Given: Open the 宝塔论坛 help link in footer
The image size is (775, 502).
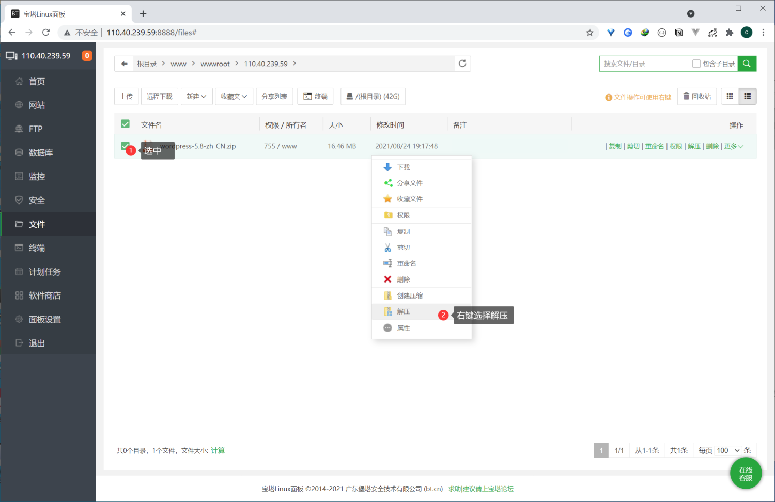Looking at the screenshot, I should pos(481,489).
